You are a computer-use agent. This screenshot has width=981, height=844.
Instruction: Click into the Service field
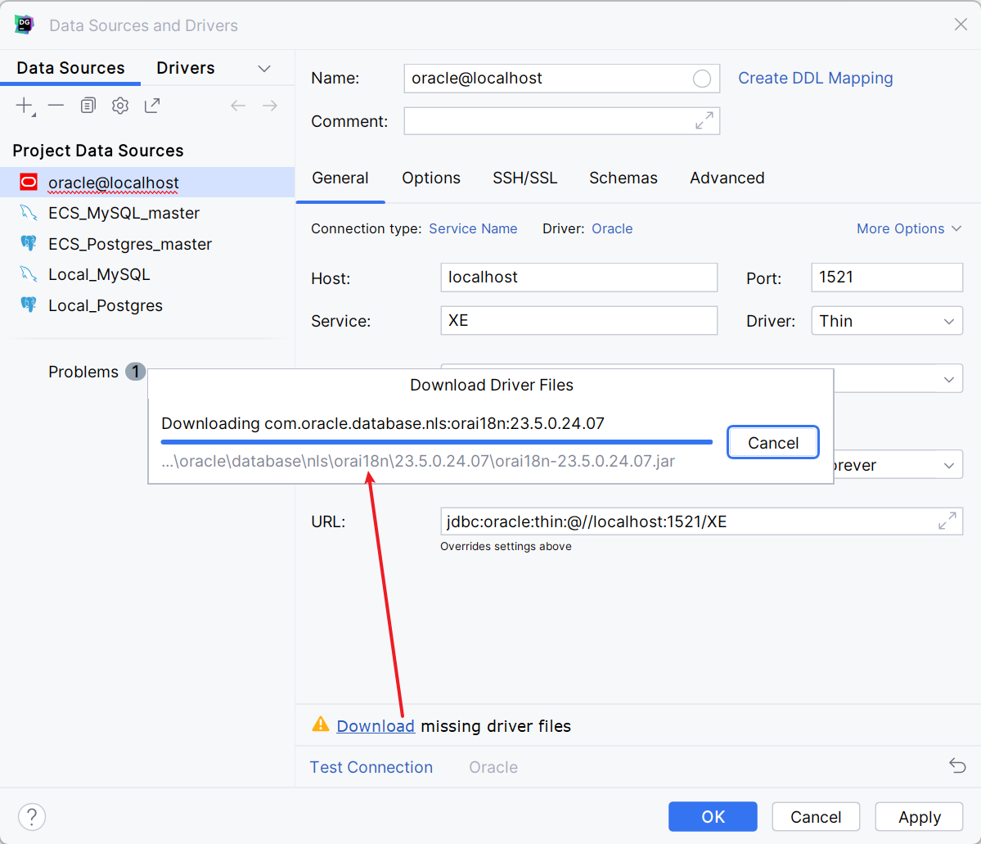coord(578,321)
